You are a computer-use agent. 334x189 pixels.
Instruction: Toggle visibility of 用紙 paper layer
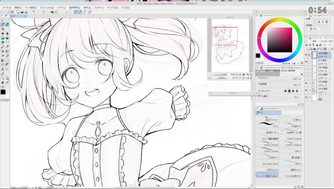306,98
